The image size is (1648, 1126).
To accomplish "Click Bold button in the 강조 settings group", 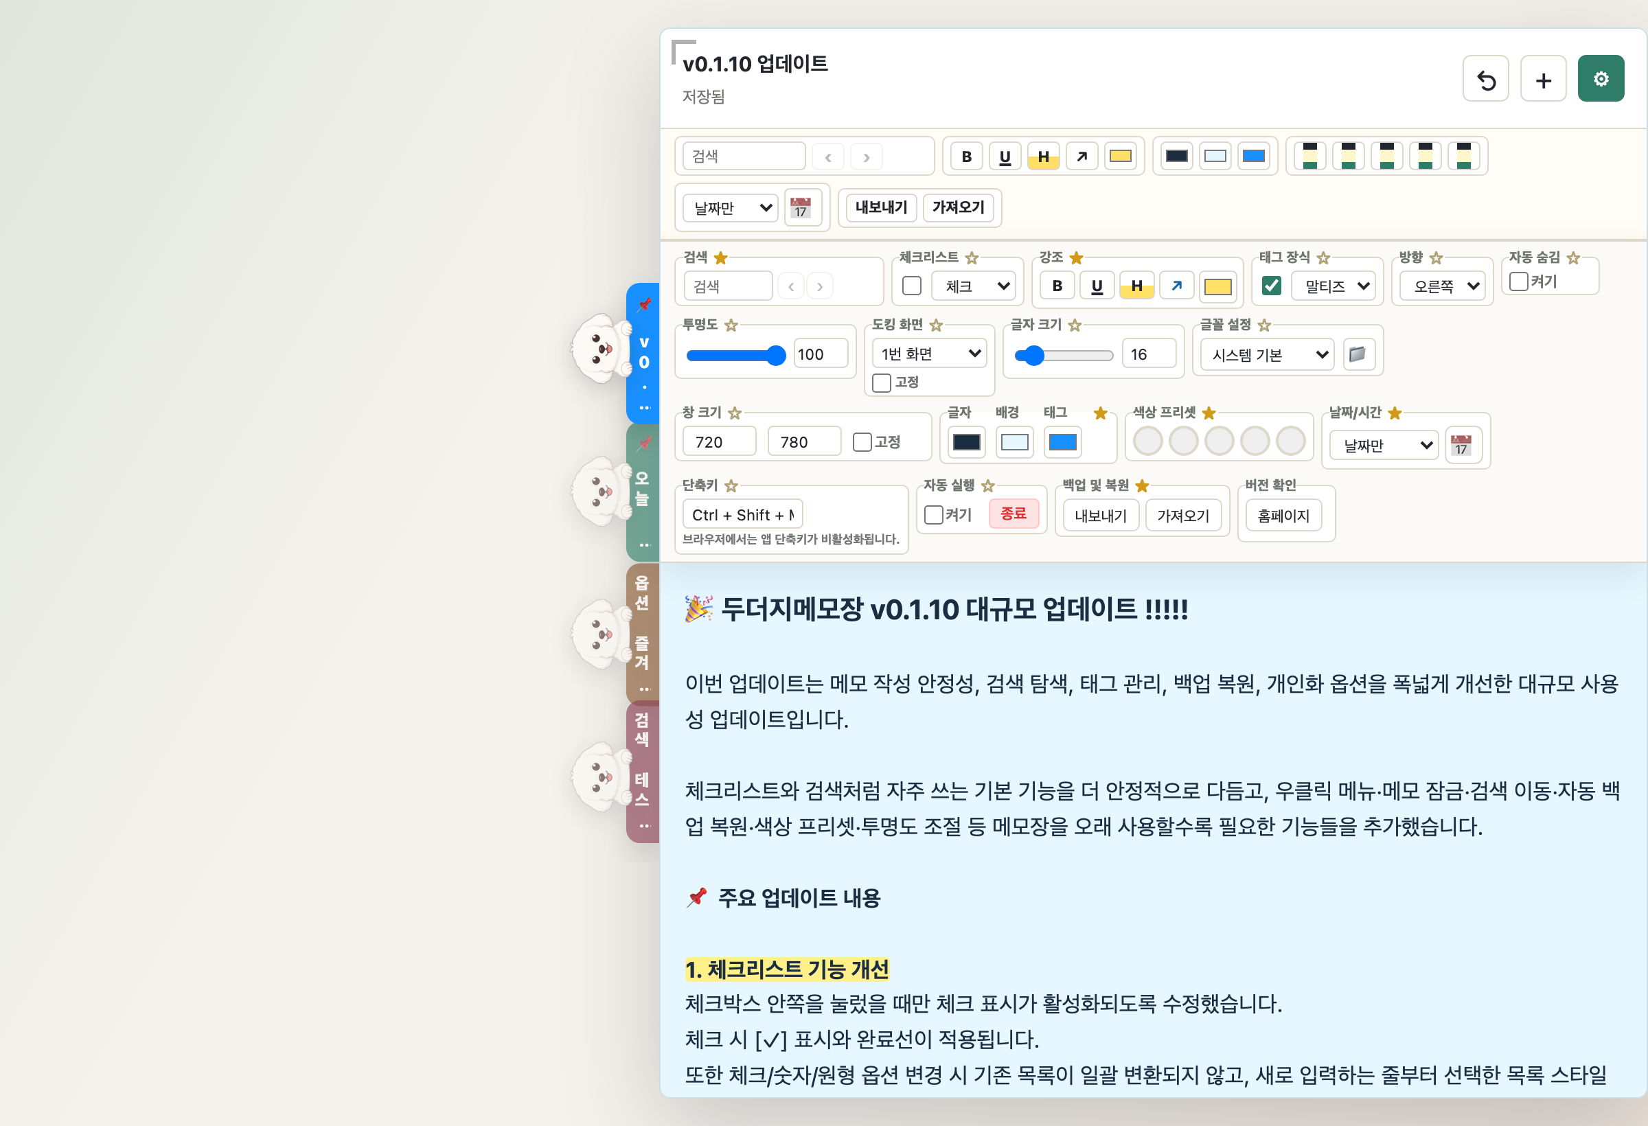I will (1057, 286).
